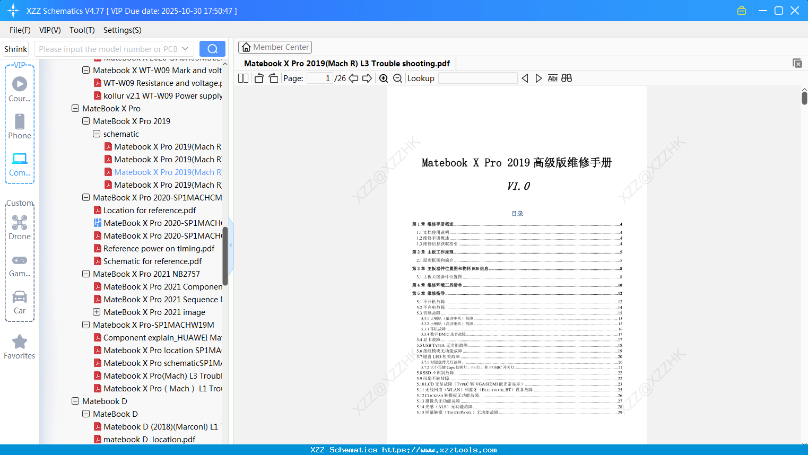Collapse the MateBook X Pro 2019 folder

[x=86, y=121]
